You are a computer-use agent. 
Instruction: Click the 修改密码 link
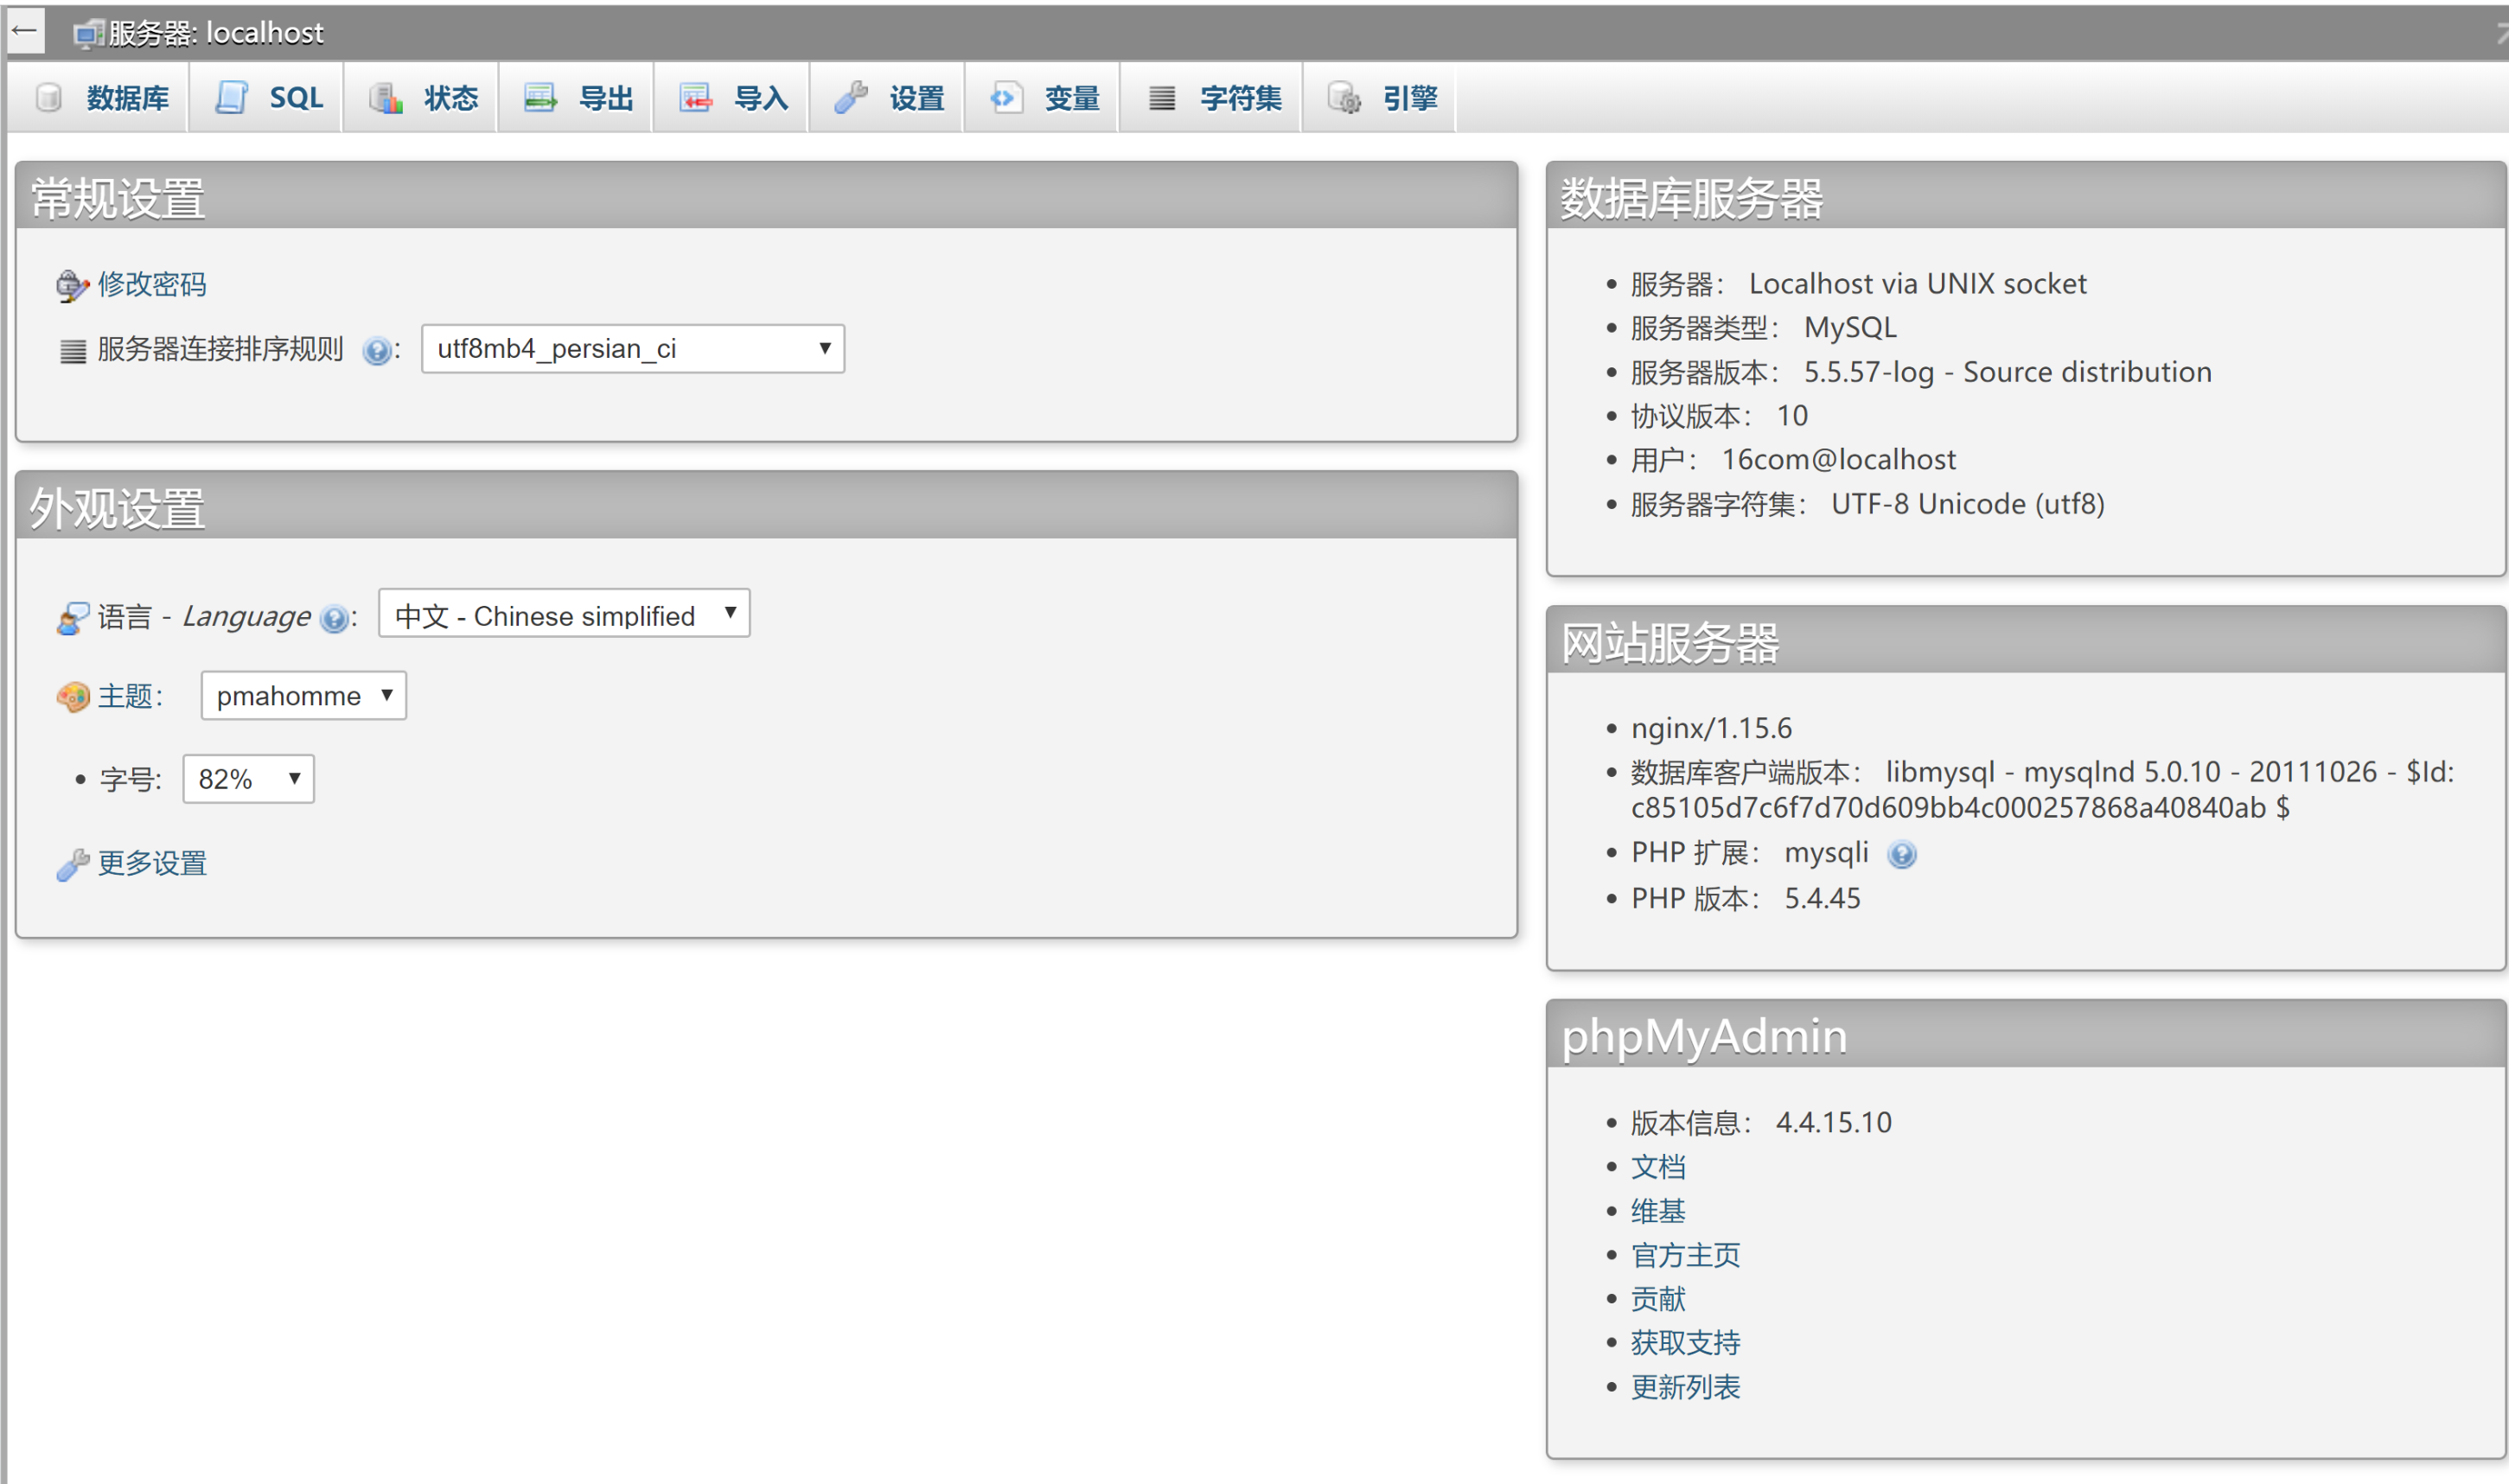(152, 285)
